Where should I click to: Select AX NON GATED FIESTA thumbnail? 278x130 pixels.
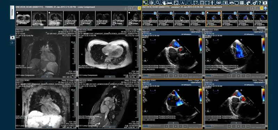click(103, 19)
